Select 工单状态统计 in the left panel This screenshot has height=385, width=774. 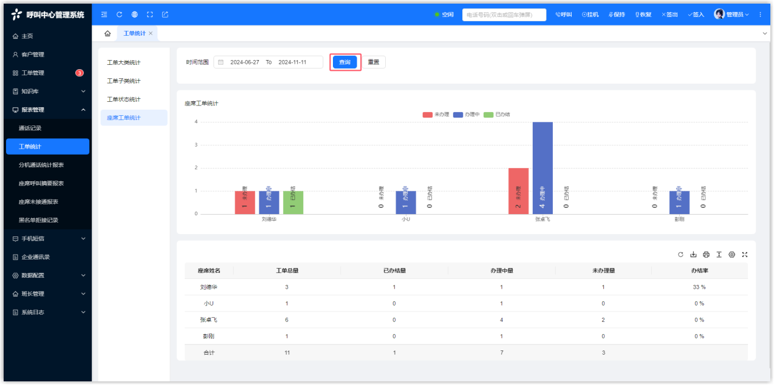123,99
